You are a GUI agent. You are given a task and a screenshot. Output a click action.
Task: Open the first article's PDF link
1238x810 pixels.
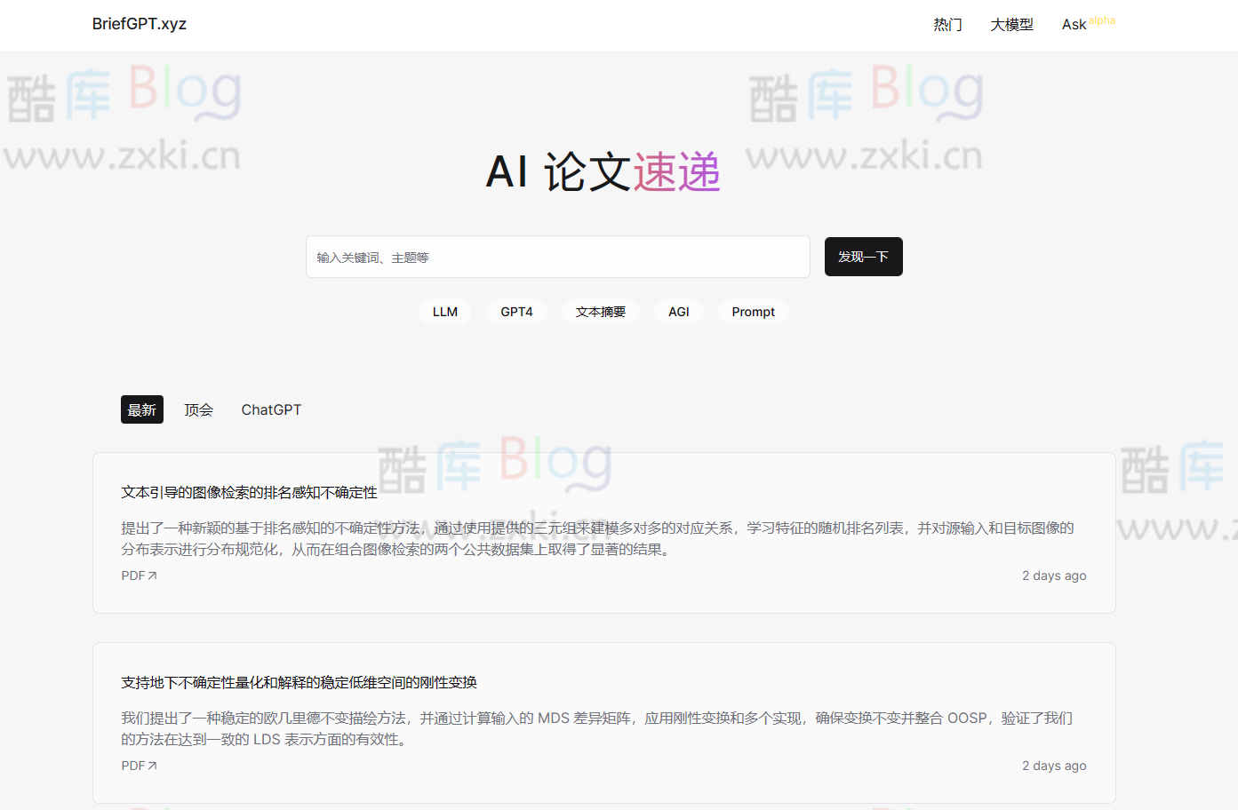pos(132,575)
